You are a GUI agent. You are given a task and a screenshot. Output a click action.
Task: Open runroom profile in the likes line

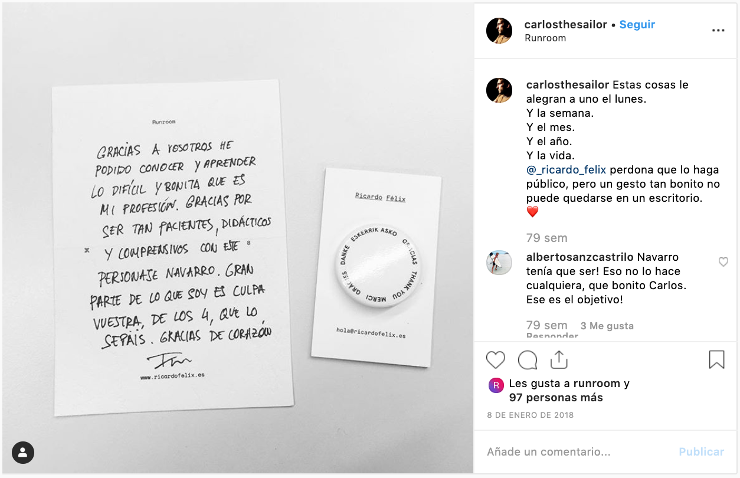click(x=597, y=384)
